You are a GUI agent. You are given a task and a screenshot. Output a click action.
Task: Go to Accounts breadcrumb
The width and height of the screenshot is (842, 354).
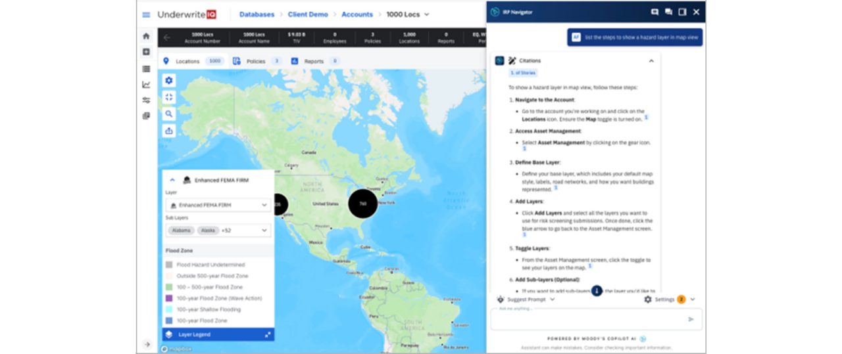pos(357,14)
